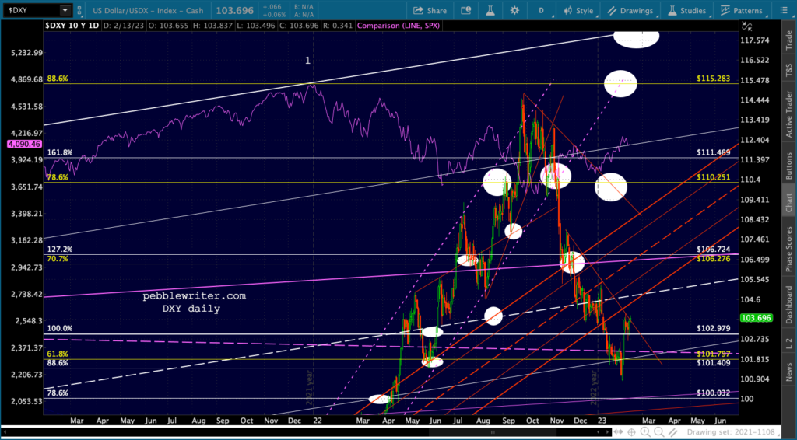This screenshot has height=440, width=797.
Task: Click scroll right arrow on time scrollbar
Action: click(x=609, y=432)
